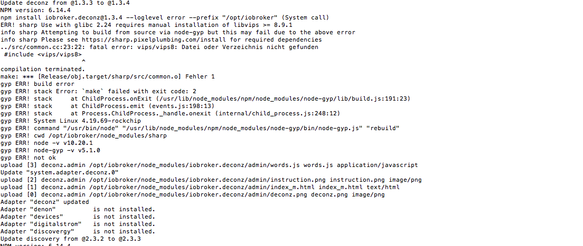
Task: Click the 'gyp ERR! build error' line
Action: click(37, 84)
